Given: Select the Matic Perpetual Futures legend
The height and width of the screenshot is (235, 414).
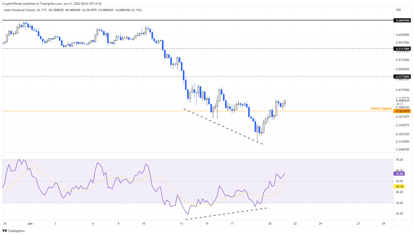Looking at the screenshot, I should tap(20, 10).
